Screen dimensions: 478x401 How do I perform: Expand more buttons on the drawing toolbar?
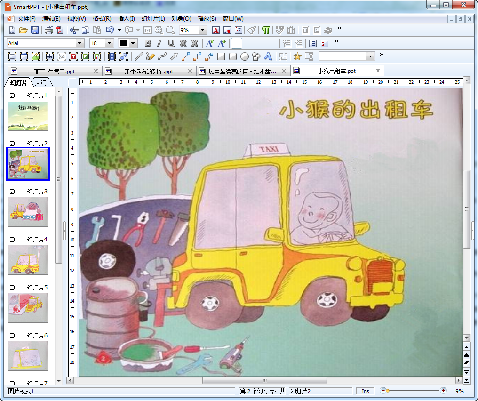(x=381, y=55)
